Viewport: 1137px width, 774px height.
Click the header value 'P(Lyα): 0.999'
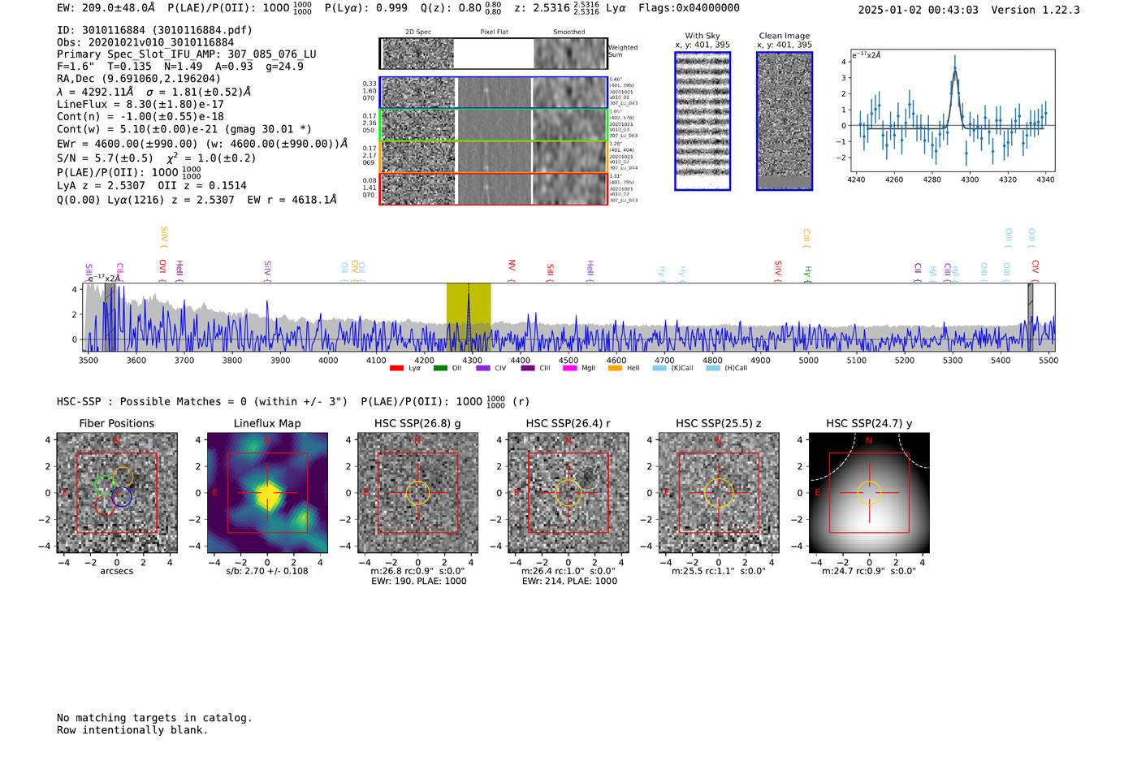pos(366,8)
